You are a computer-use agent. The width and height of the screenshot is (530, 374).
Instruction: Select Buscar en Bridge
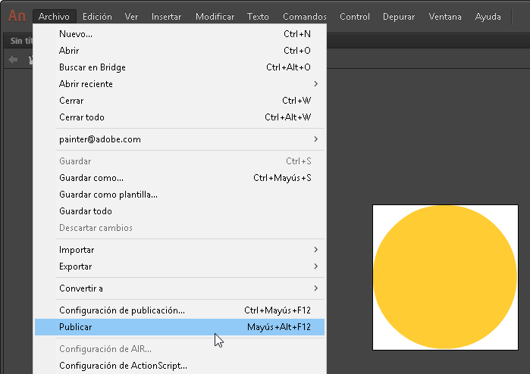coord(180,67)
